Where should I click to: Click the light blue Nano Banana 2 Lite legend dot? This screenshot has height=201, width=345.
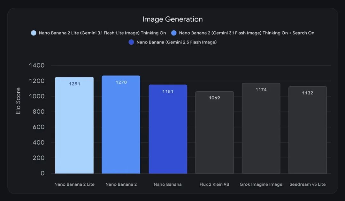tap(34, 33)
